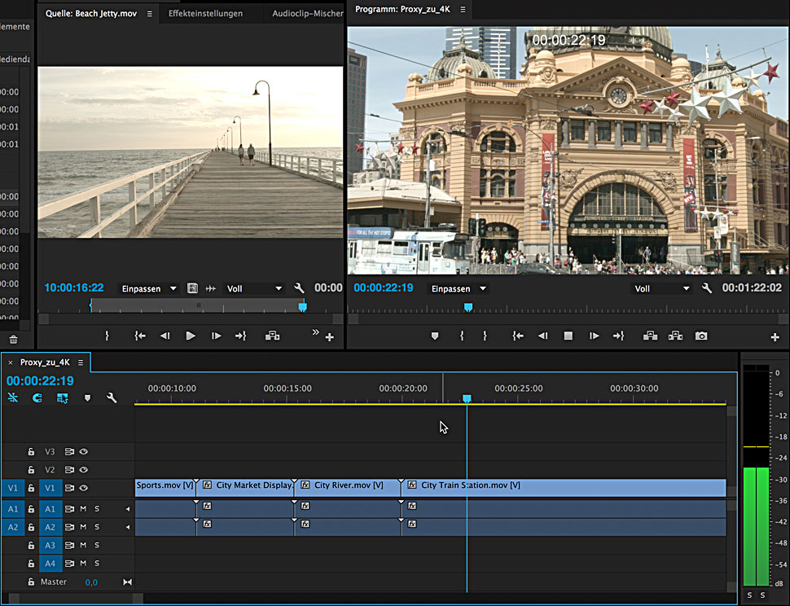Switch to the Effekteinstellungen tab
The height and width of the screenshot is (606, 790).
point(205,14)
